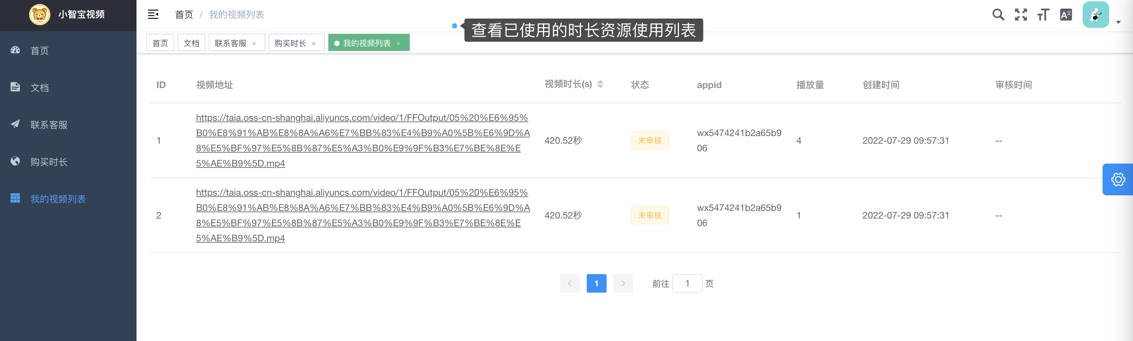Screen dimensions: 1133x341
Task: Switch language with the A文 icon
Action: [x=1066, y=15]
